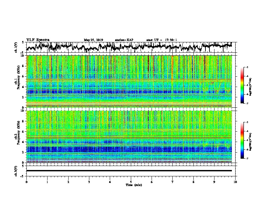Click the 'start UT = 17:30: 1' label
Image resolution: width=265 pixels, height=204 pixels.
(x=162, y=40)
